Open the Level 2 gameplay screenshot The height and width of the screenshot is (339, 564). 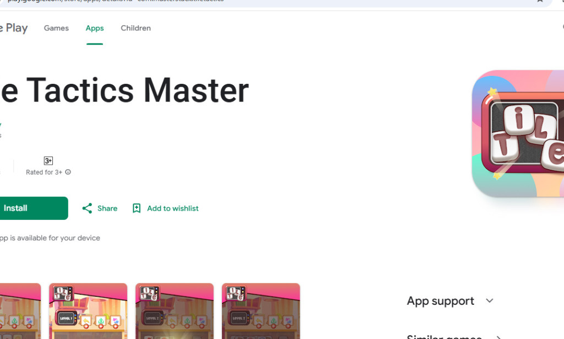[174, 311]
